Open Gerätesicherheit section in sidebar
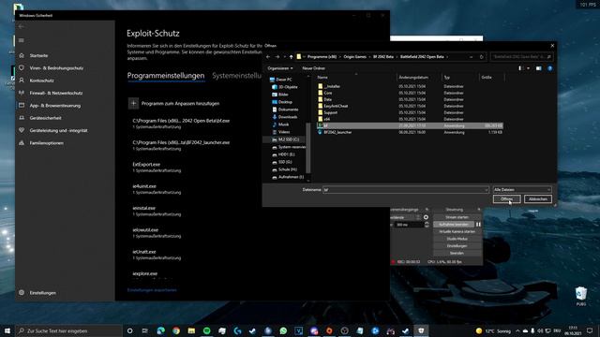The width and height of the screenshot is (600, 337). 46,118
